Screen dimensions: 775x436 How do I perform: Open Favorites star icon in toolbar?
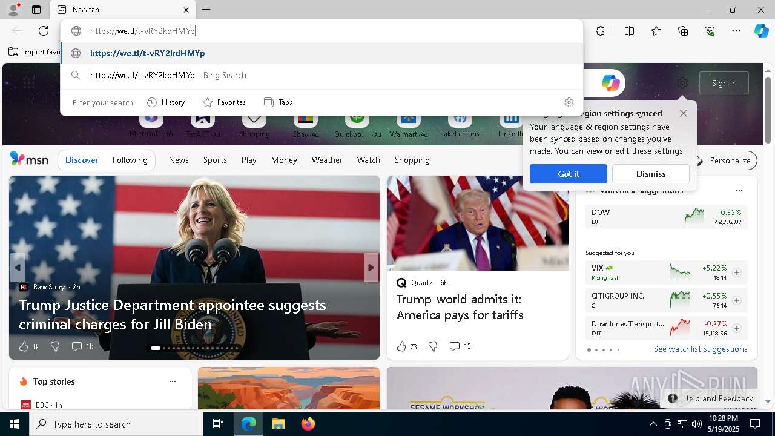pyautogui.click(x=656, y=31)
